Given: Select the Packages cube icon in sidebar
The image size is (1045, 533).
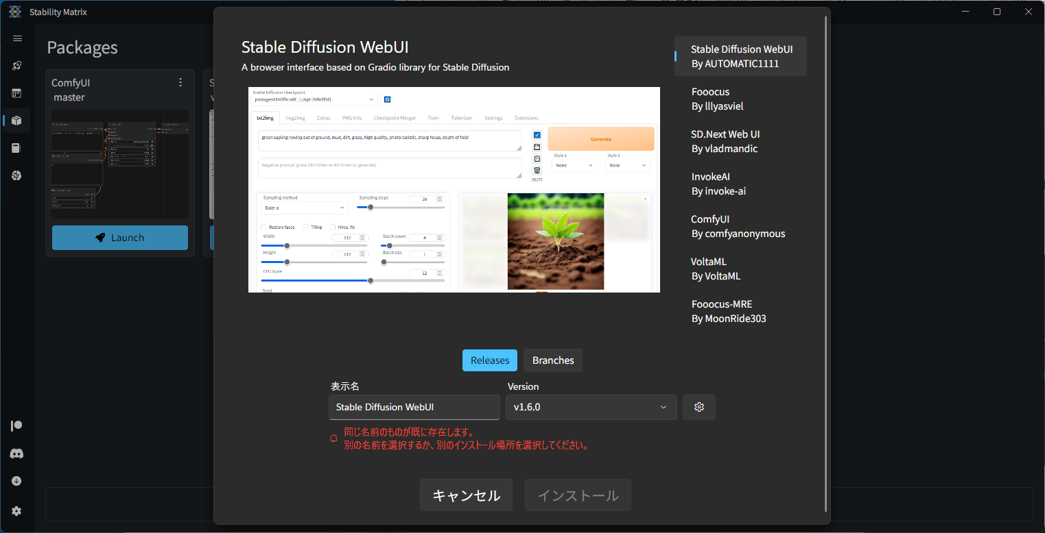Looking at the screenshot, I should click(x=17, y=121).
